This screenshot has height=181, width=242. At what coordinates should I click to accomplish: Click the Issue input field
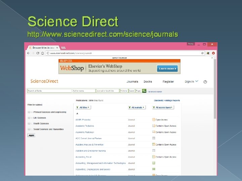click(132, 91)
